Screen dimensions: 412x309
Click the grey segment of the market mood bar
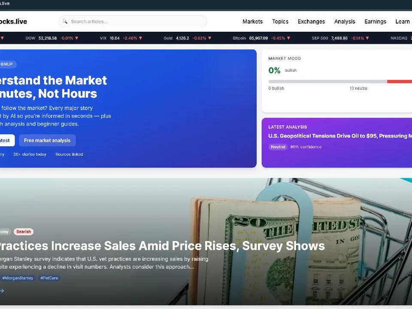[327, 82]
